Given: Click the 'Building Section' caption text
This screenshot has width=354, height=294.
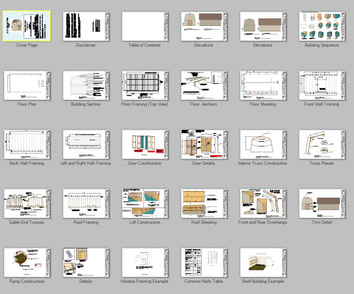Looking at the screenshot, I should click(86, 104).
